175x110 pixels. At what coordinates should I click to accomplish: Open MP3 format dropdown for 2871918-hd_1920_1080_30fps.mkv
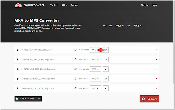coord(96,88)
